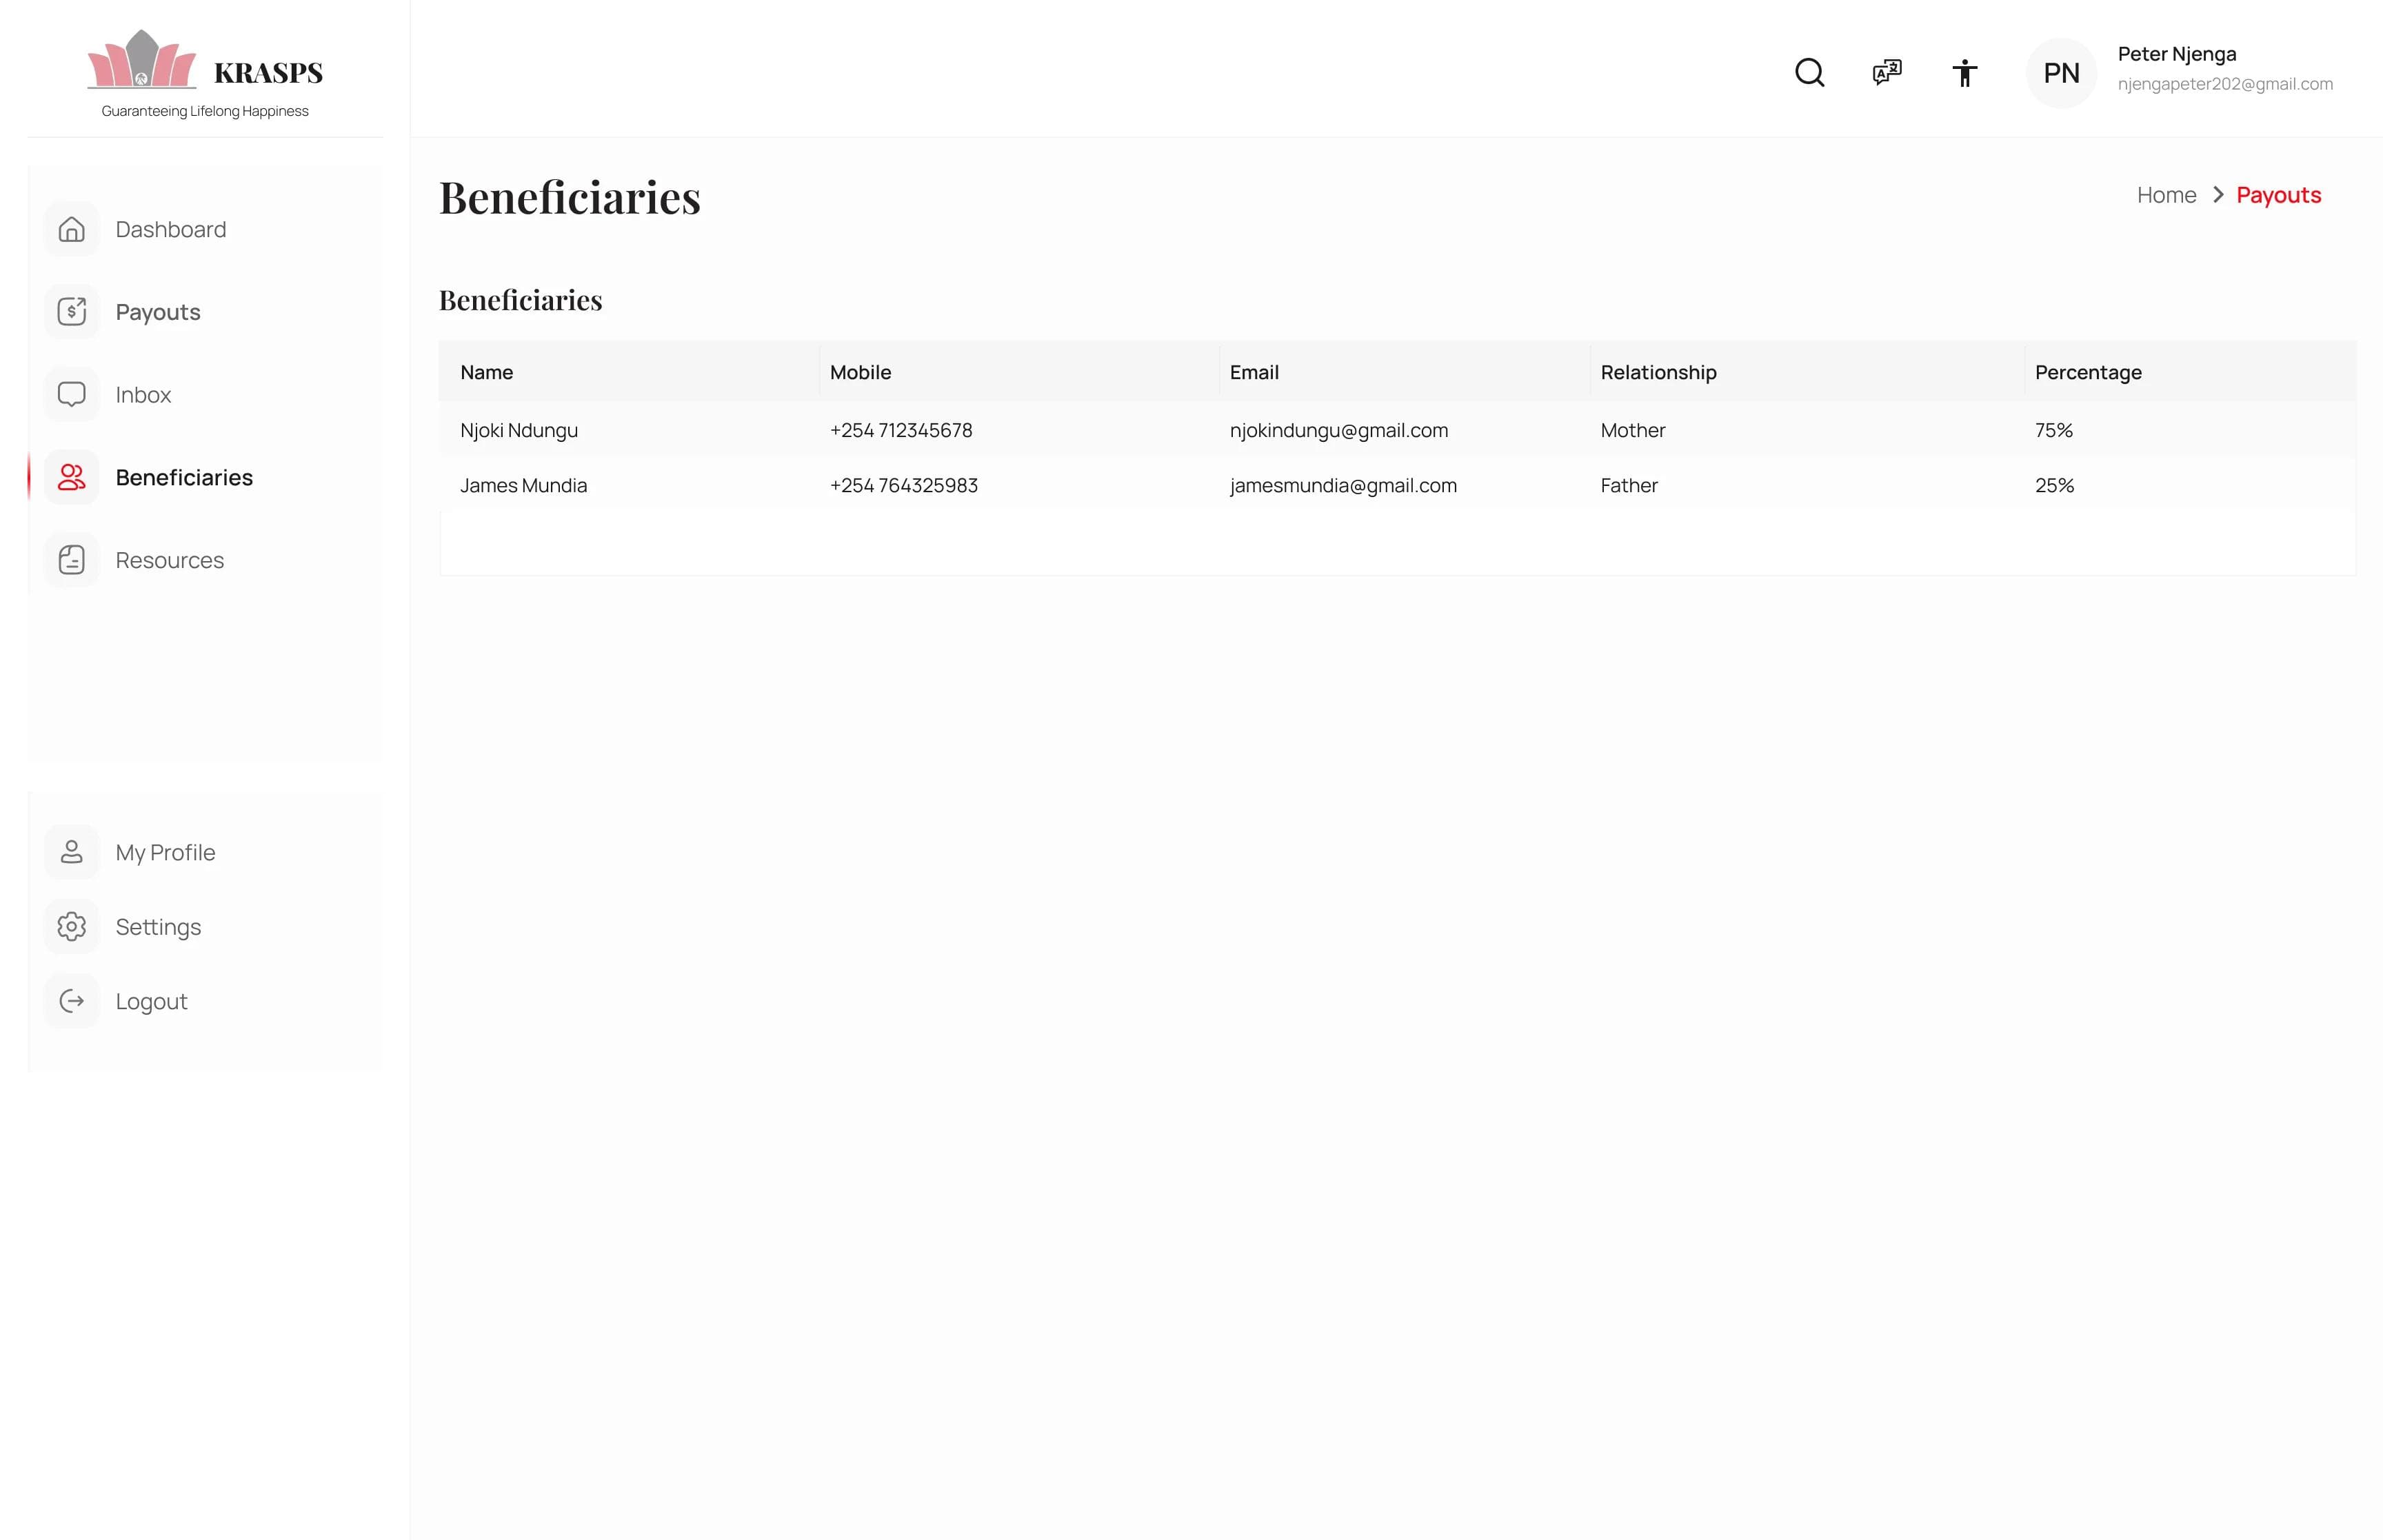This screenshot has width=2383, height=1540.
Task: Click the PN avatar circle
Action: [2060, 72]
